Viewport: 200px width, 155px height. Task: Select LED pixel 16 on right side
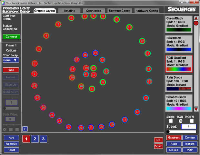click(x=146, y=98)
